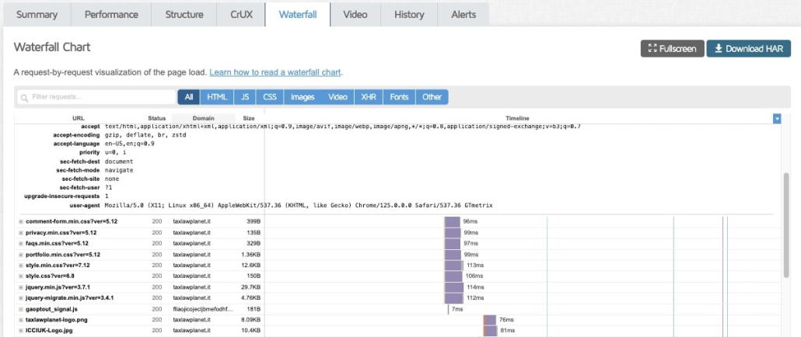Viewport: 801px width, 337px height.
Task: Open the waterfall chart help link
Action: coord(275,72)
